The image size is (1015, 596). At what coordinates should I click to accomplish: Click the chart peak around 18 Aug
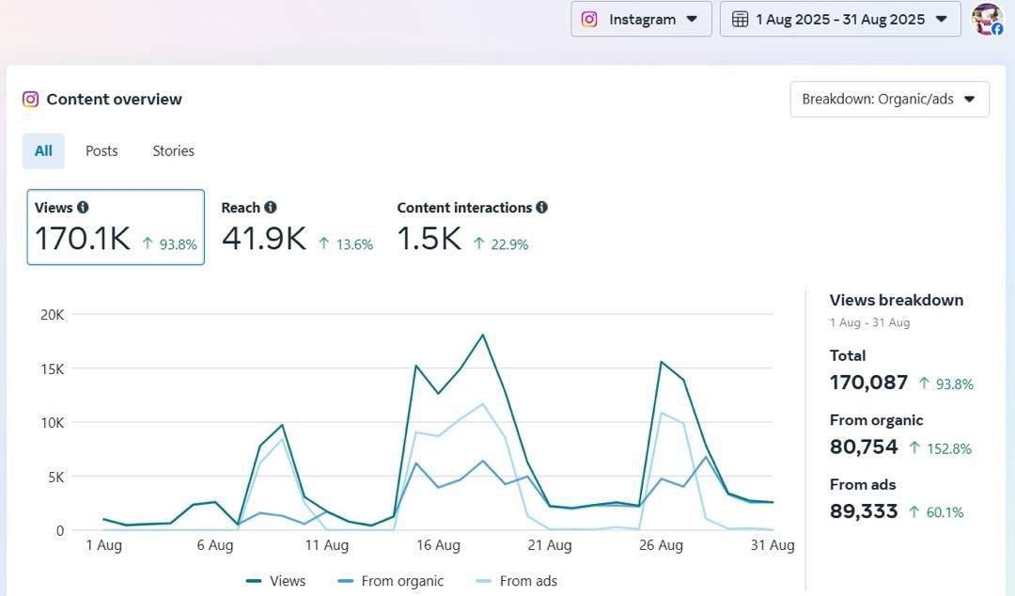(482, 335)
